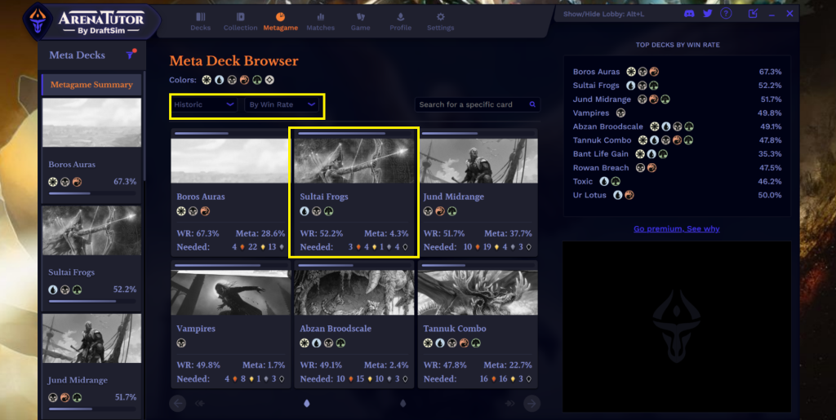This screenshot has width=836, height=420.
Task: Click the edit note icon in title bar
Action: [753, 14]
